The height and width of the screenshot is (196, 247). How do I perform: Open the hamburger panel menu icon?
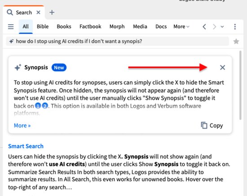[11, 27]
